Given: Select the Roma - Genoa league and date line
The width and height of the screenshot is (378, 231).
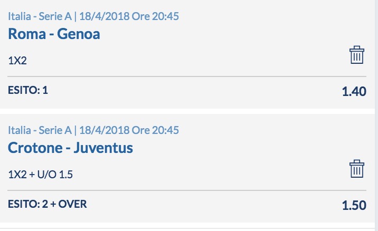Looking at the screenshot, I should (93, 16).
